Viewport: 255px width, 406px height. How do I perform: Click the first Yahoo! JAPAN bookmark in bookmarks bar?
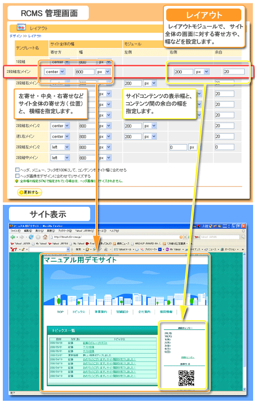[x=20, y=243]
